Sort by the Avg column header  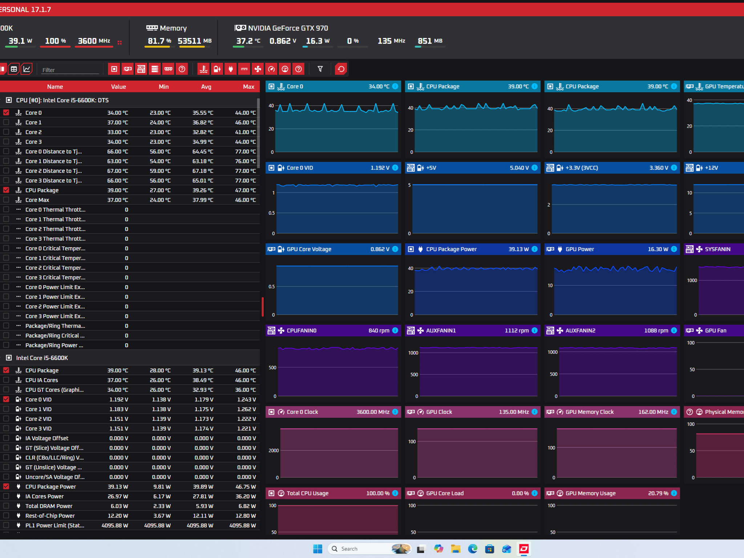tap(206, 87)
